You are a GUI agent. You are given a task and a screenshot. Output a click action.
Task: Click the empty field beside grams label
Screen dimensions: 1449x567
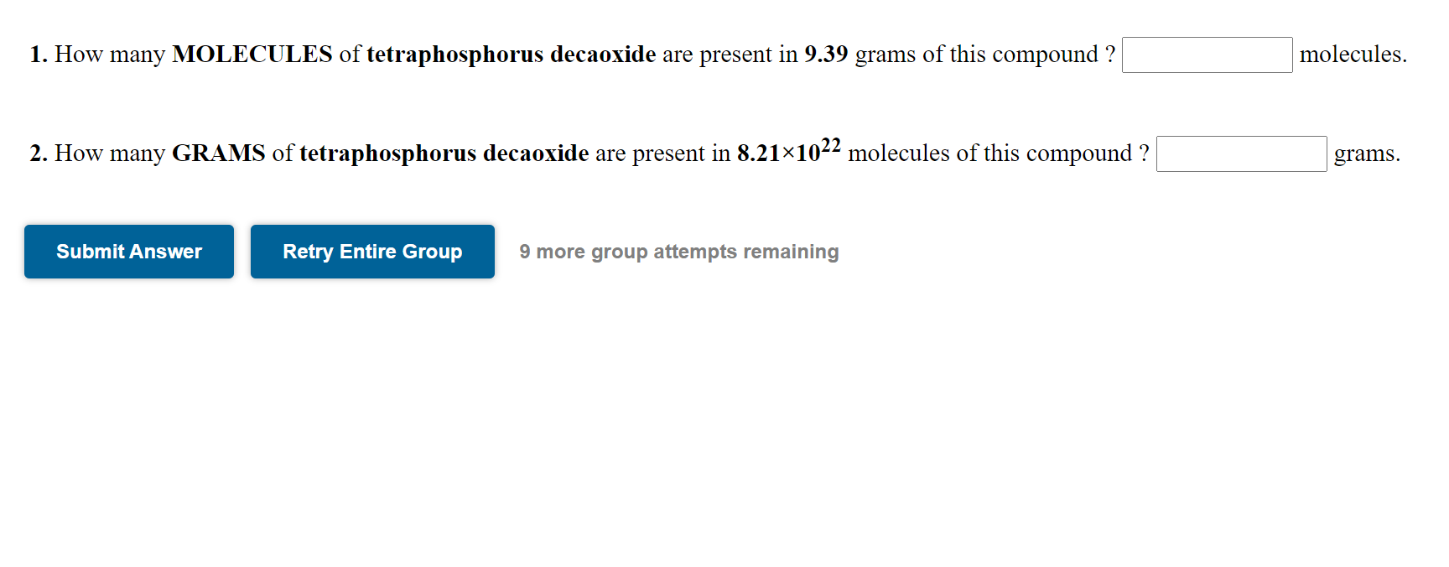pos(1241,153)
